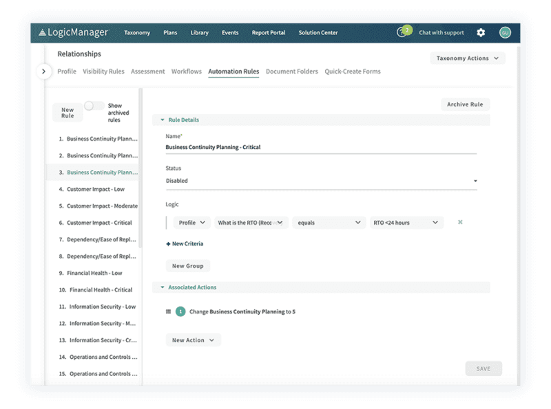The width and height of the screenshot is (551, 409).
Task: Open the LogicManager settings gear
Action: pos(481,32)
